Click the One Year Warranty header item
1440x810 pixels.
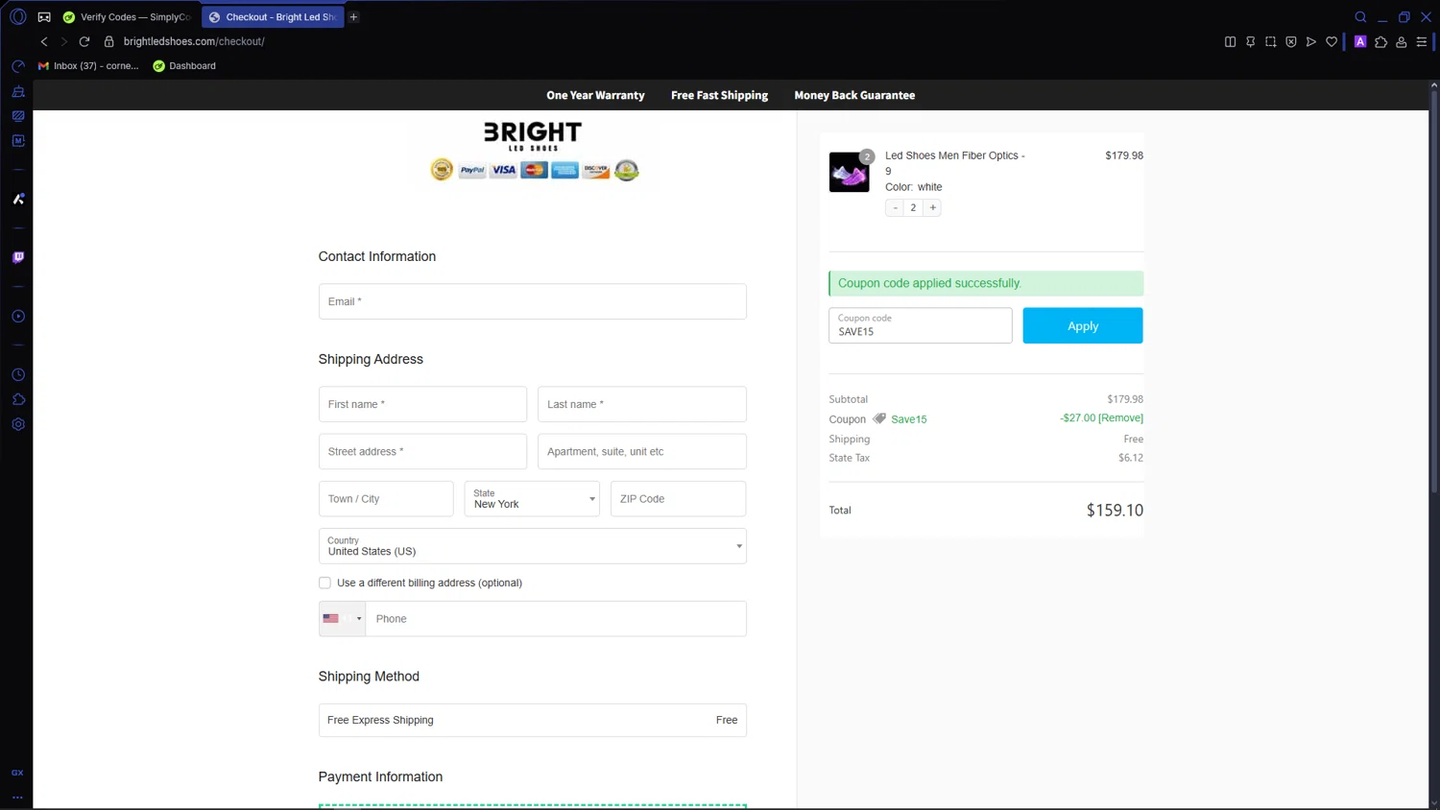pyautogui.click(x=595, y=95)
